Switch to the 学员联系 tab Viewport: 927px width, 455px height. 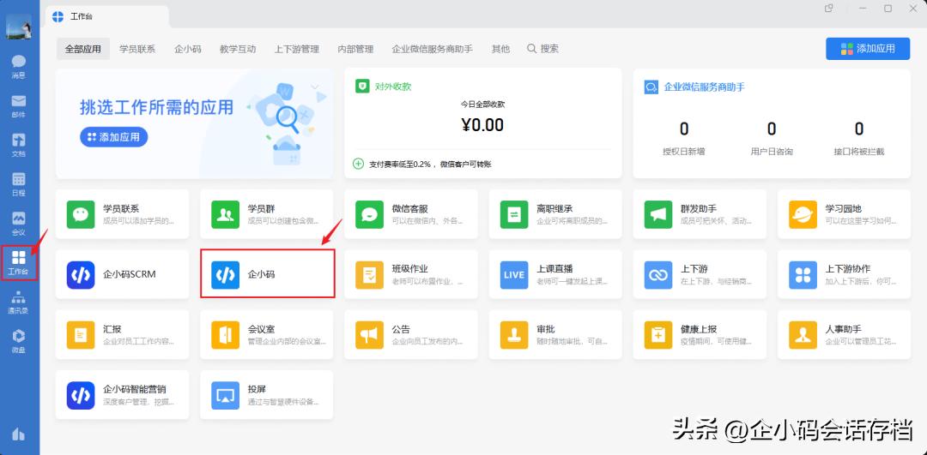pos(137,49)
